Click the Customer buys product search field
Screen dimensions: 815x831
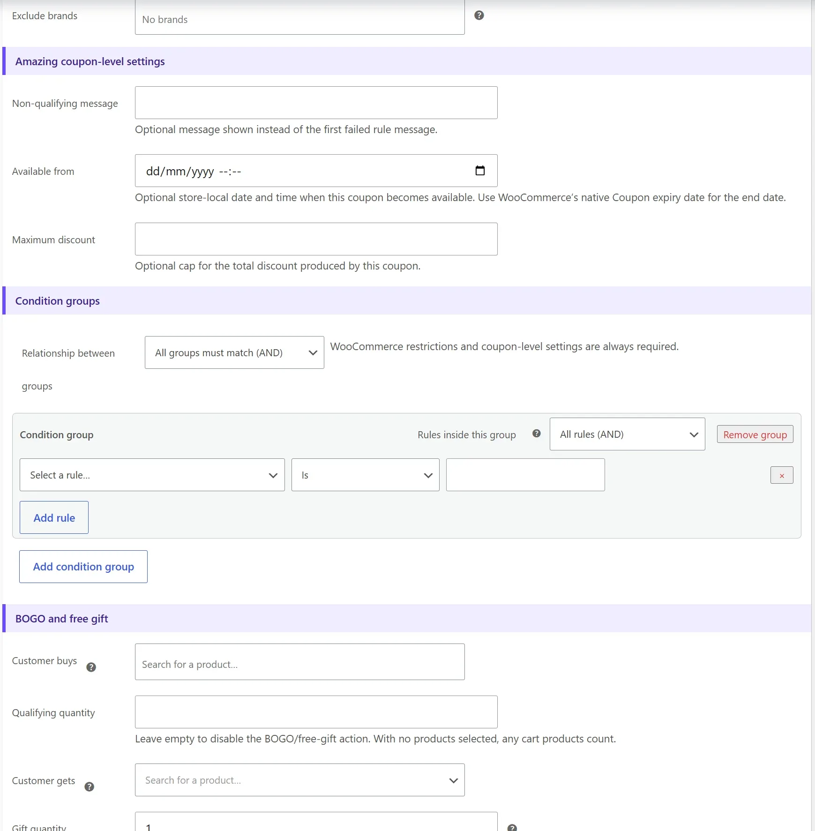click(x=300, y=662)
